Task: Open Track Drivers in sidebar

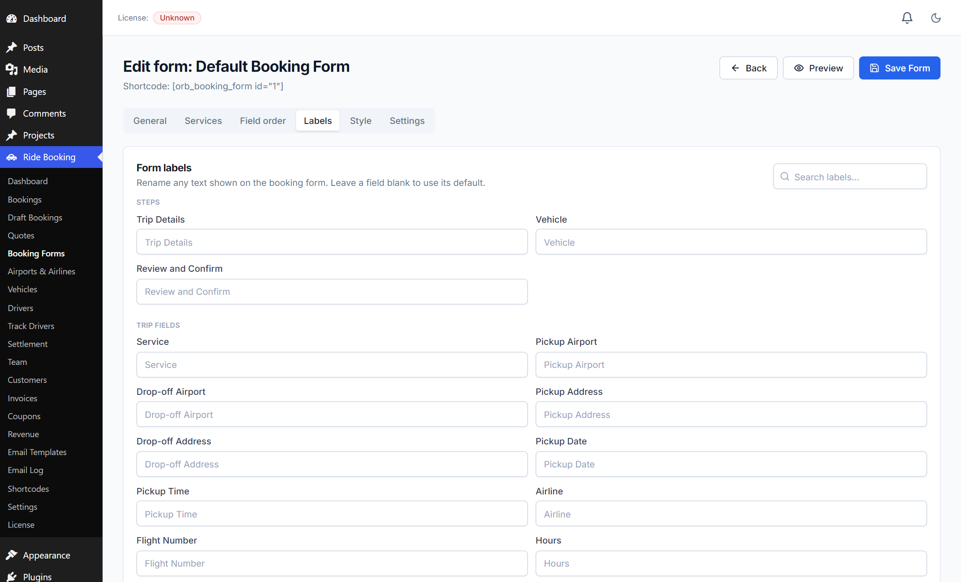Action: (31, 326)
